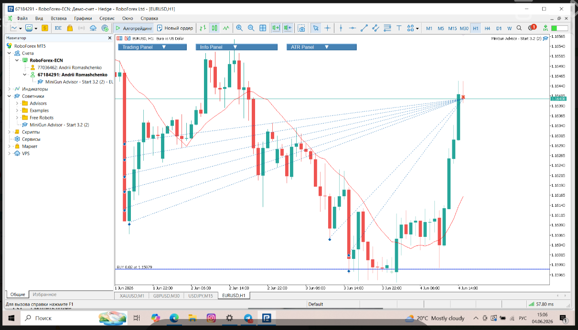Select the H4 timeframe
578x330 pixels.
pos(487,28)
